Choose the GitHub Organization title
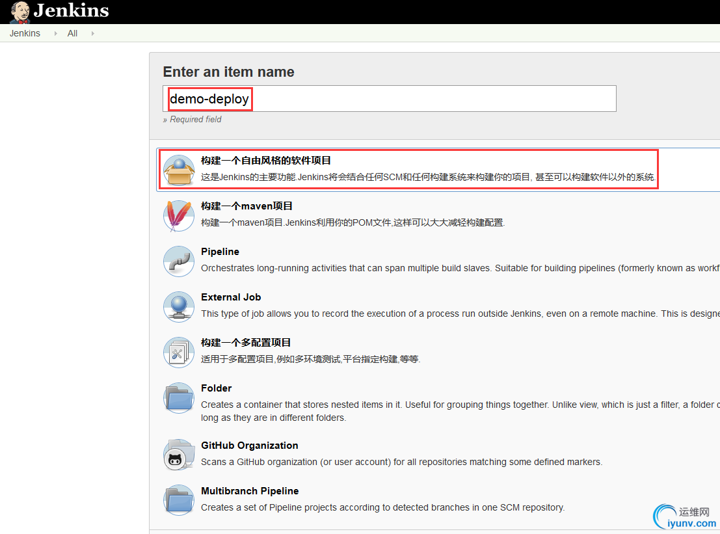Viewport: 720px width, 534px height. click(249, 446)
